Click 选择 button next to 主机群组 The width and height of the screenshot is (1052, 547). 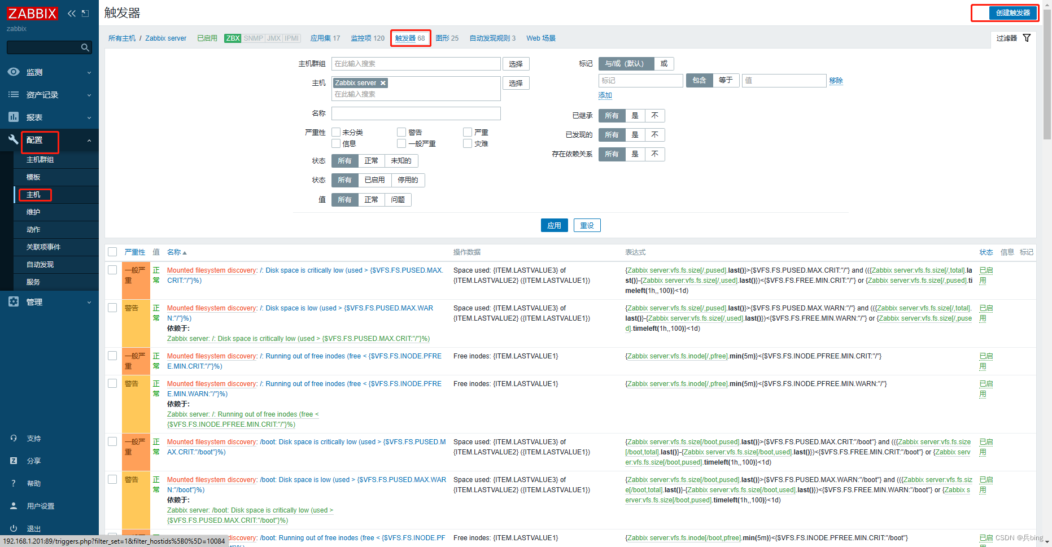(516, 64)
